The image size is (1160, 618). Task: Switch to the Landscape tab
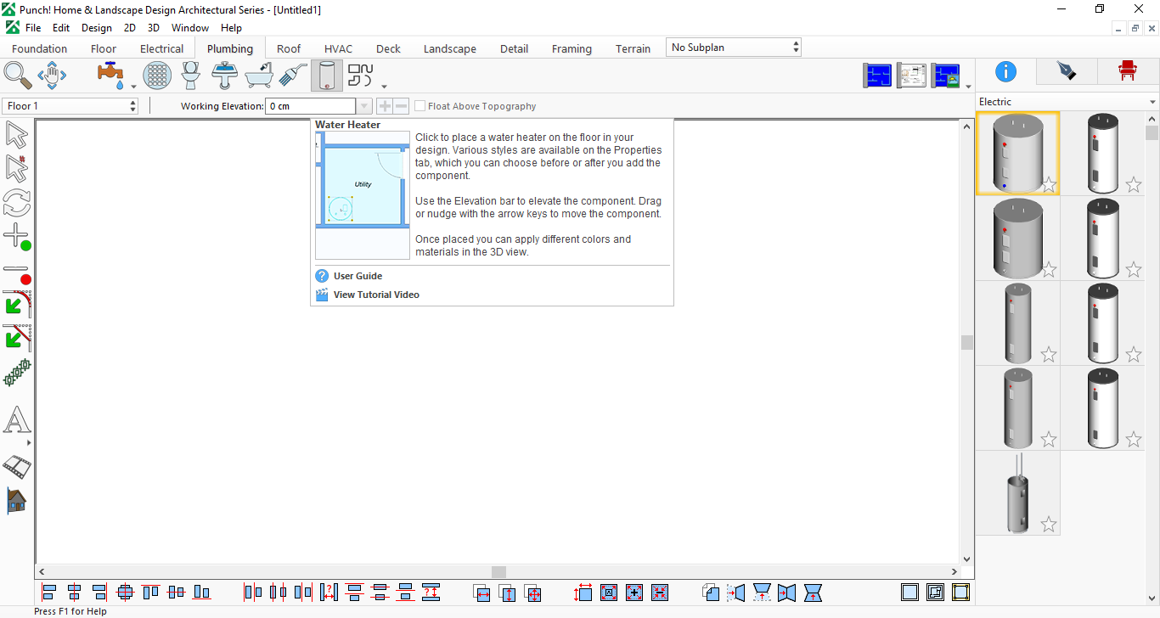pos(450,48)
